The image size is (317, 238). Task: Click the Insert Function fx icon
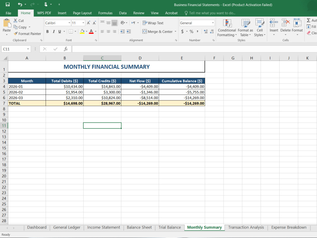click(x=66, y=49)
